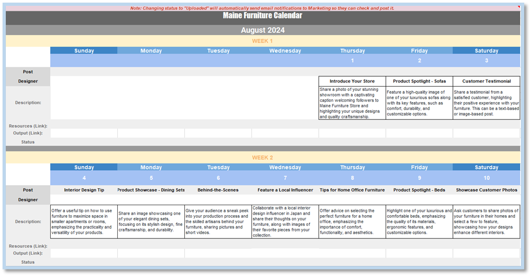The height and width of the screenshot is (276, 531).
Task: Select the Week 2 Designer row label
Action: click(28, 200)
